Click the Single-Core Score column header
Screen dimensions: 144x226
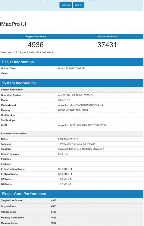coord(36,36)
